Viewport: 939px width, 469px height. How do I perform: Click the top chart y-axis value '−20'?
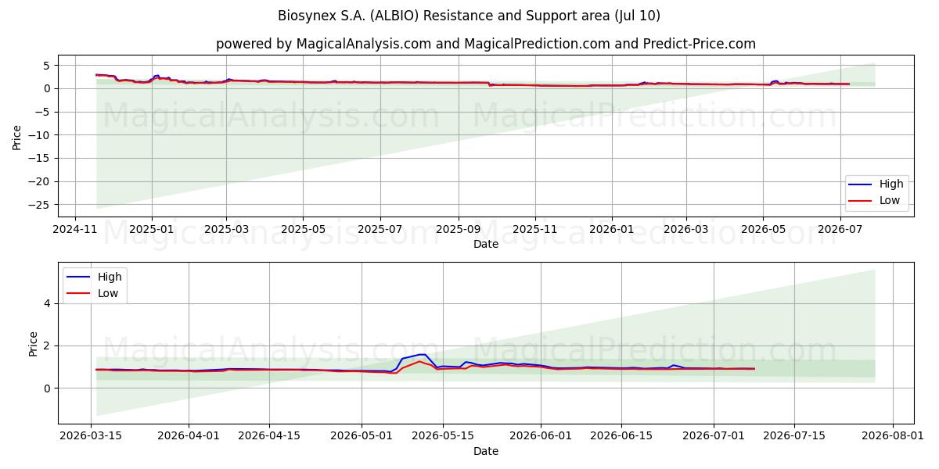tap(41, 181)
